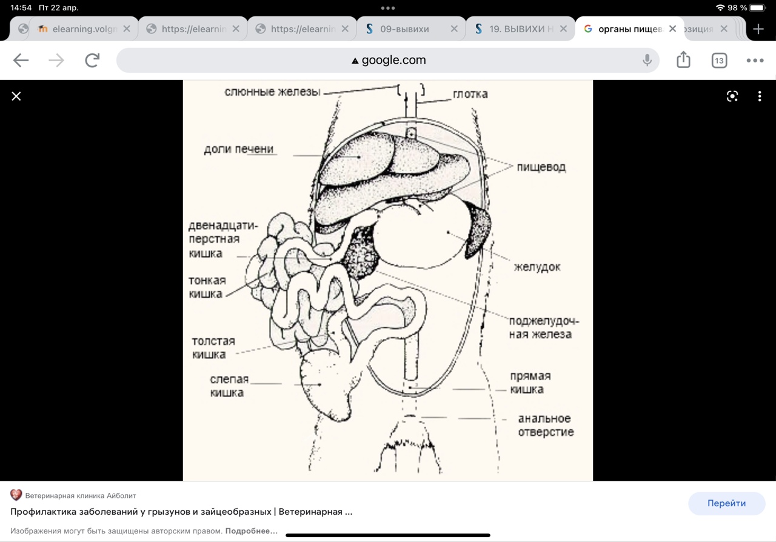This screenshot has width=776, height=542.
Task: Open the share sheet icon
Action: point(683,59)
